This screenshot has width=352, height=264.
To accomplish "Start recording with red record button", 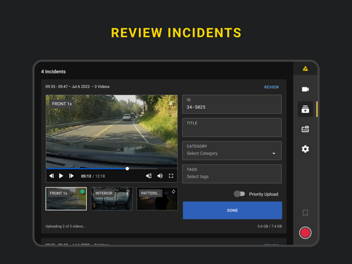I will point(305,233).
